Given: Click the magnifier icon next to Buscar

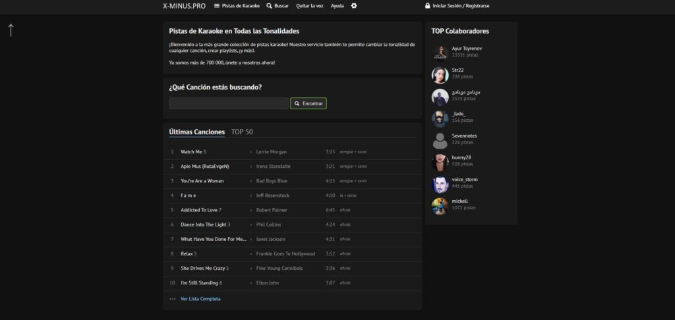Looking at the screenshot, I should tap(270, 6).
